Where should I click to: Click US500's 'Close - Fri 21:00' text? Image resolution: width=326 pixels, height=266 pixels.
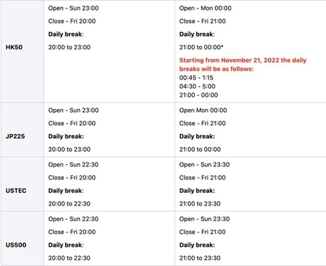tap(203, 232)
